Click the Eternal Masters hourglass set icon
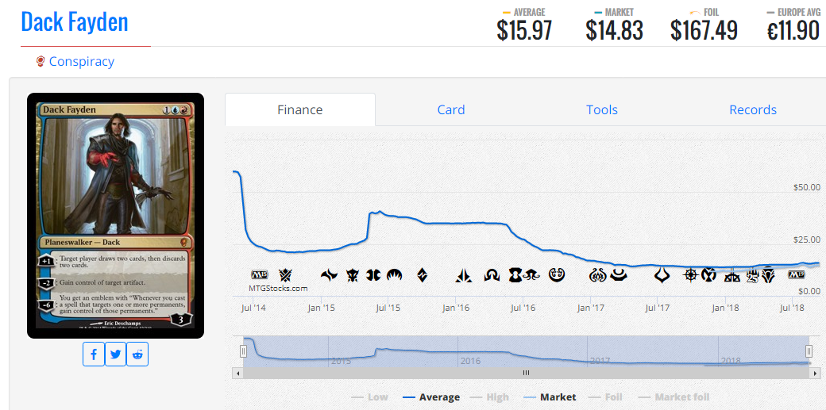 (x=515, y=274)
